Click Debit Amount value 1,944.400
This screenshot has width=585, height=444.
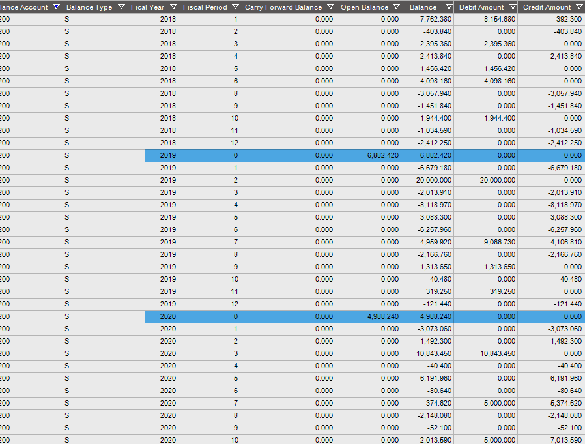pos(500,118)
